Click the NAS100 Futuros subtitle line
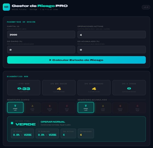 click(35, 9)
